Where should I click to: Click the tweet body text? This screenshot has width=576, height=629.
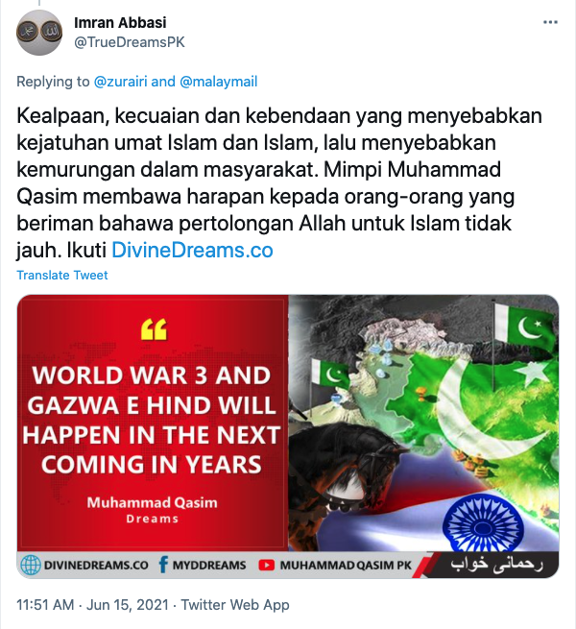click(x=279, y=182)
